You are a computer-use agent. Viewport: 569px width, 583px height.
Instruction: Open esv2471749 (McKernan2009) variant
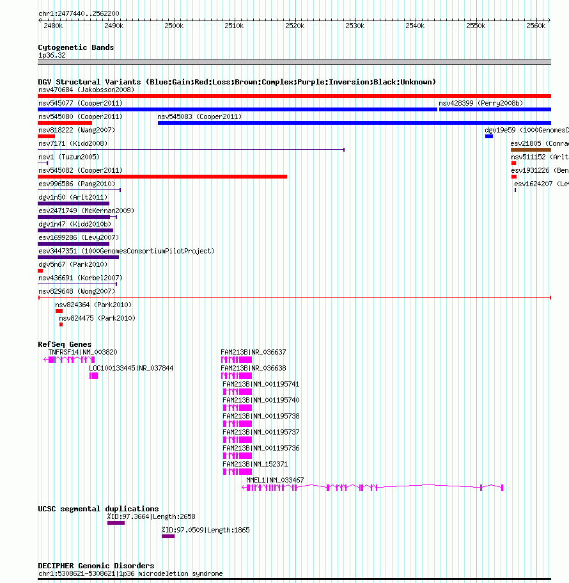86,211
